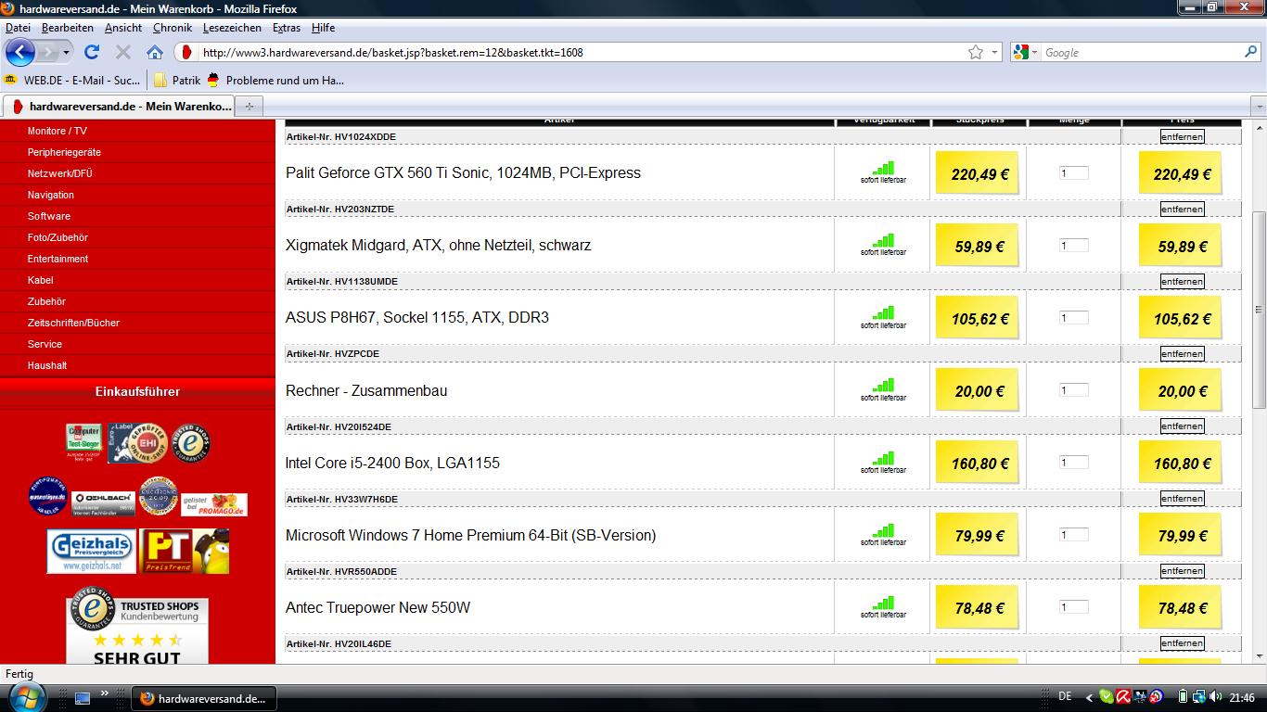Remove Rechner - Zusammenbau item
The width and height of the screenshot is (1267, 712).
click(1182, 354)
